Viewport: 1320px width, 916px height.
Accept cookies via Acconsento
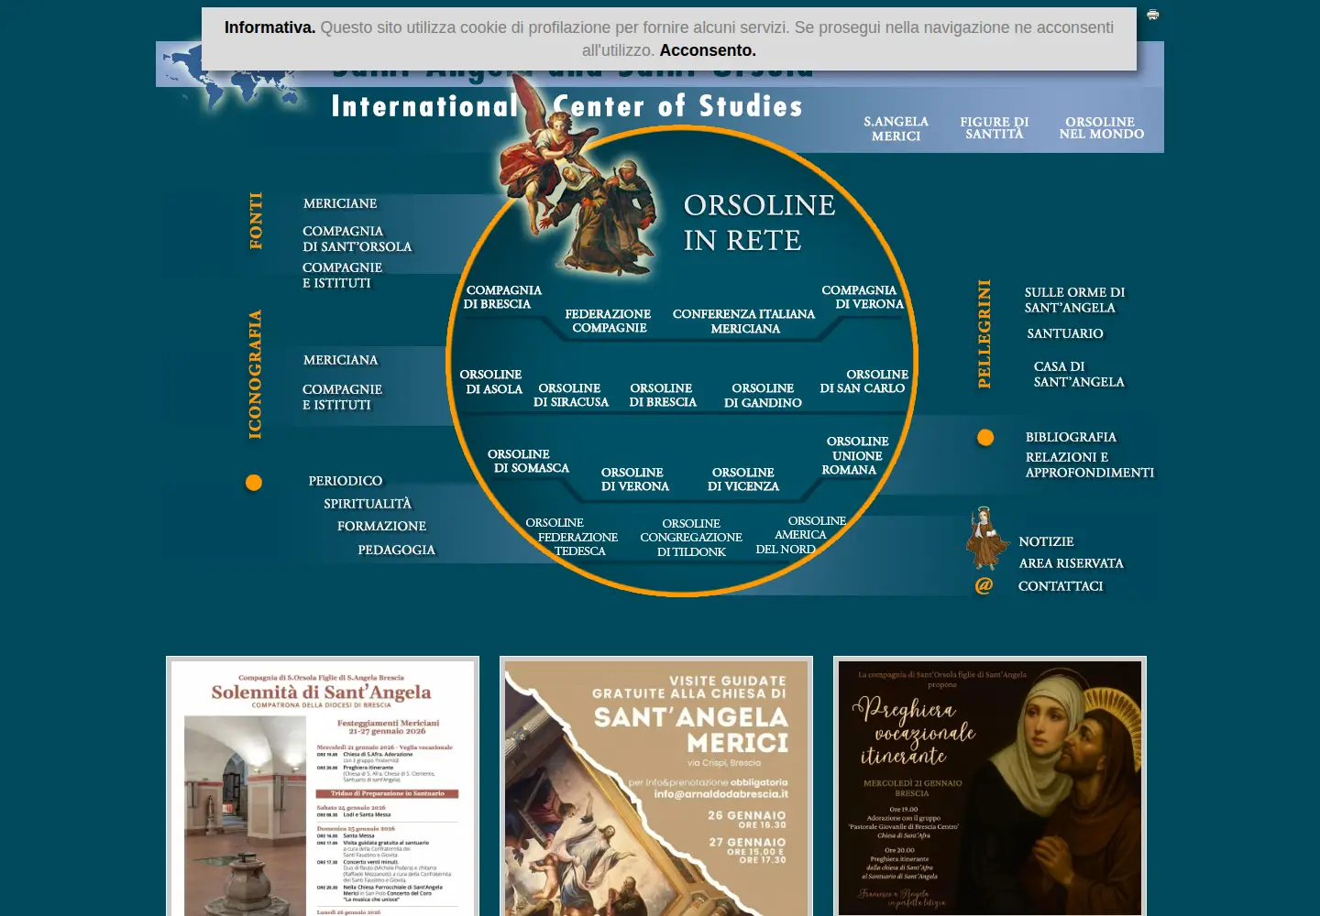click(x=708, y=50)
